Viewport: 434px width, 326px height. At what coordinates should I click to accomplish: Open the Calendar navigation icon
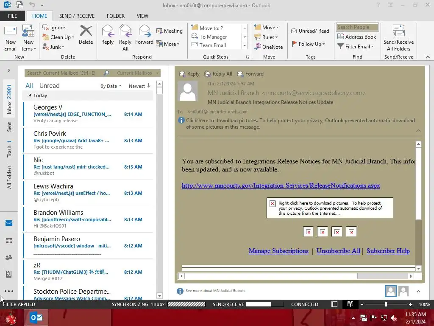[x=9, y=240]
